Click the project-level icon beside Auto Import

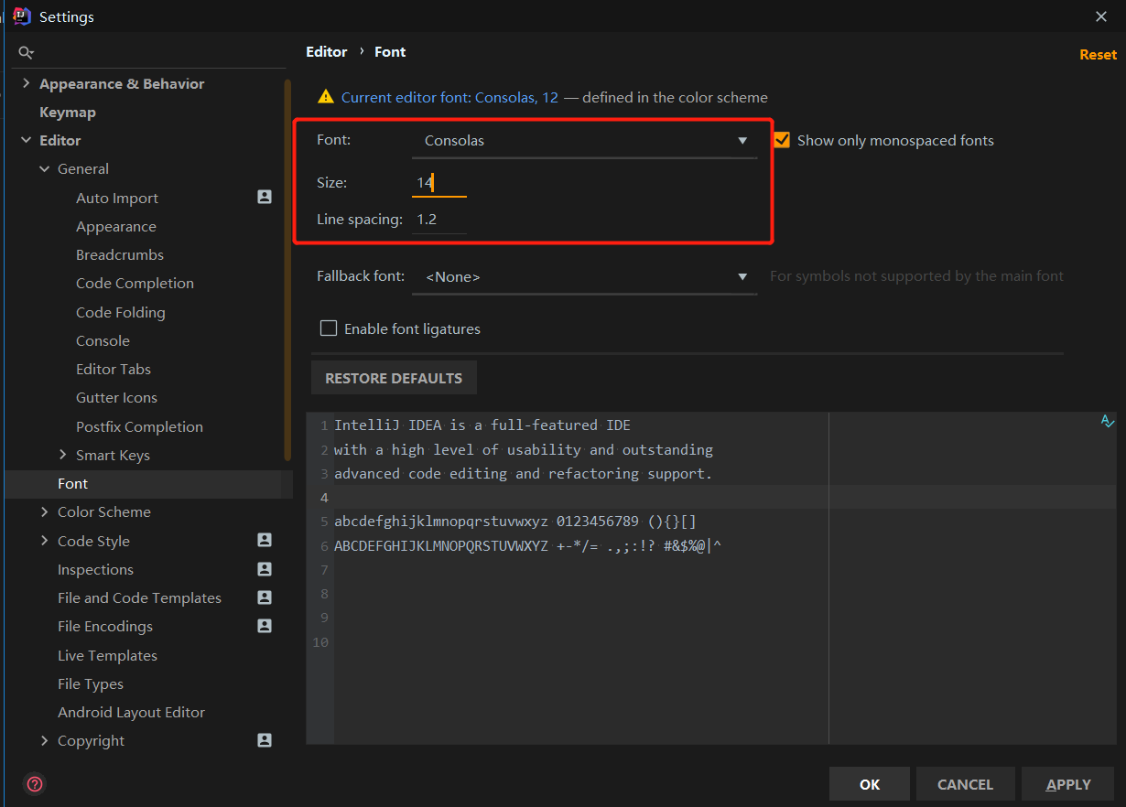point(265,197)
